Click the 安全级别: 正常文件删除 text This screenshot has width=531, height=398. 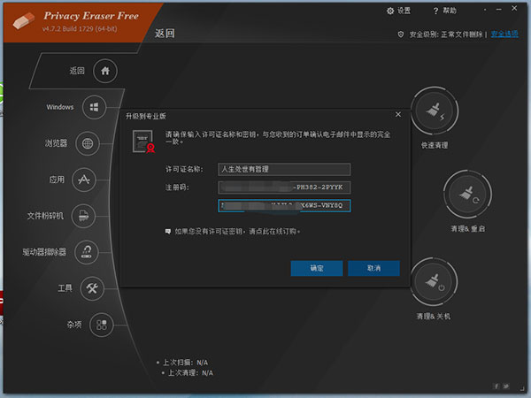pyautogui.click(x=446, y=34)
